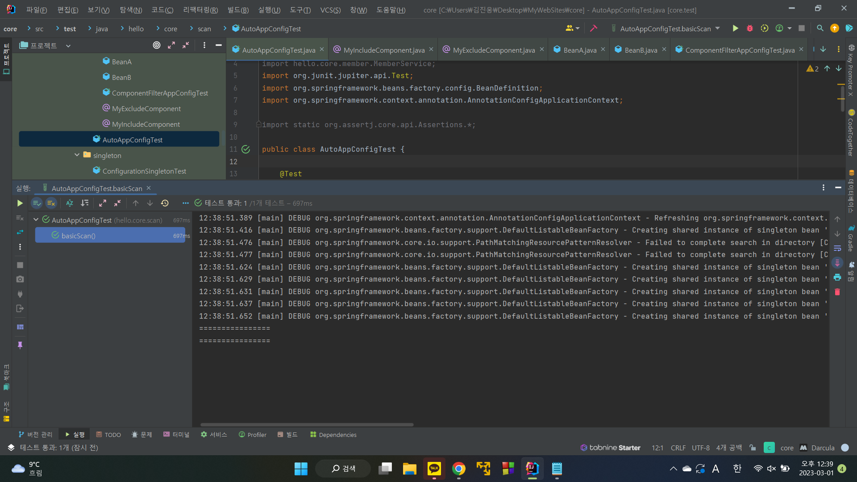The width and height of the screenshot is (857, 482).
Task: Expand all test results
Action: (103, 203)
